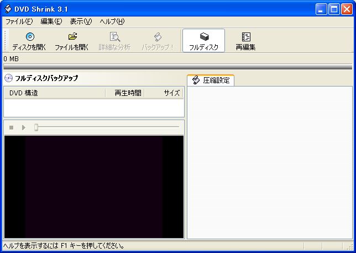Click the disc icon beside フルディスクバックアップ

point(9,78)
